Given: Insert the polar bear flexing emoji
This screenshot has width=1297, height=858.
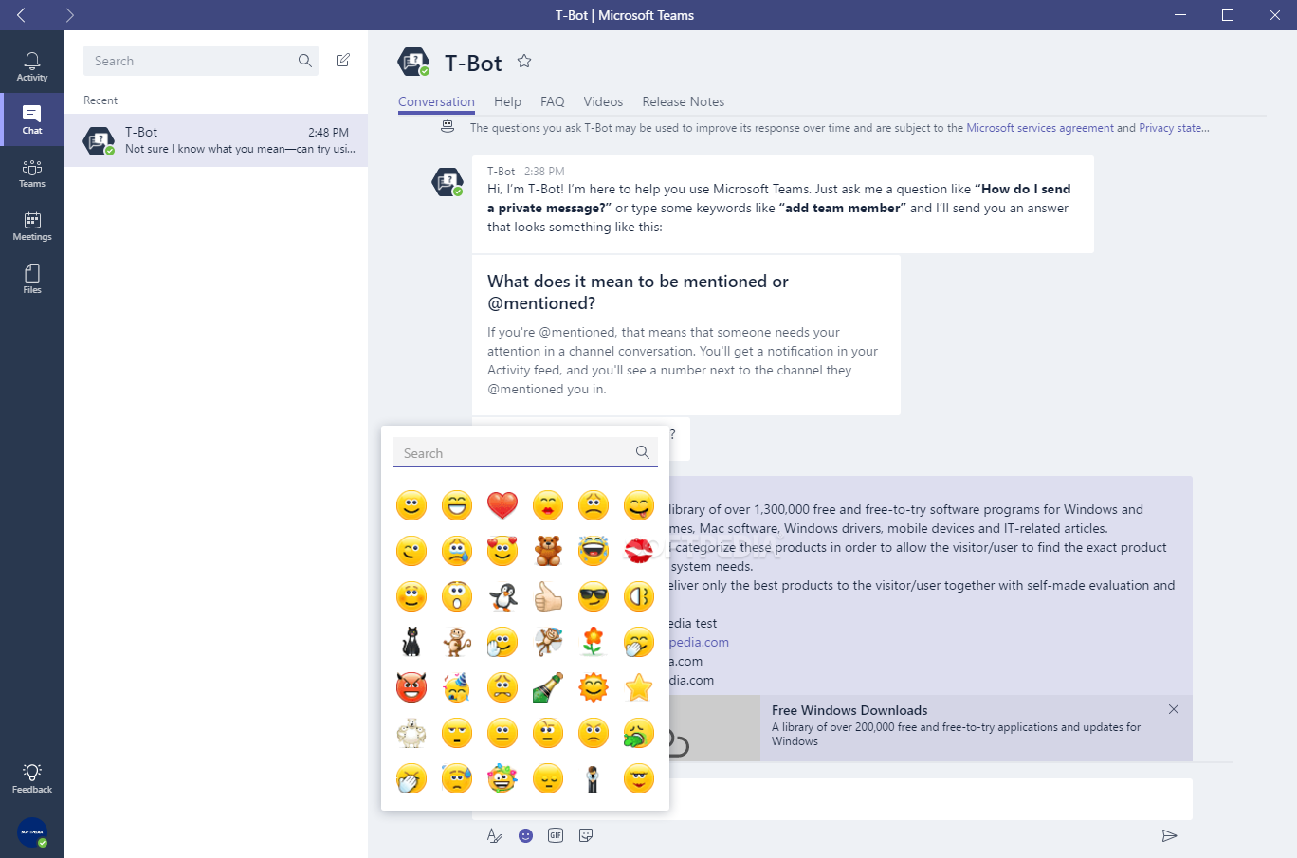Looking at the screenshot, I should 411,733.
